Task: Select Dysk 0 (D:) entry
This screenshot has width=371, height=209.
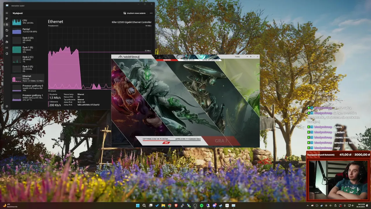Action: 28,40
